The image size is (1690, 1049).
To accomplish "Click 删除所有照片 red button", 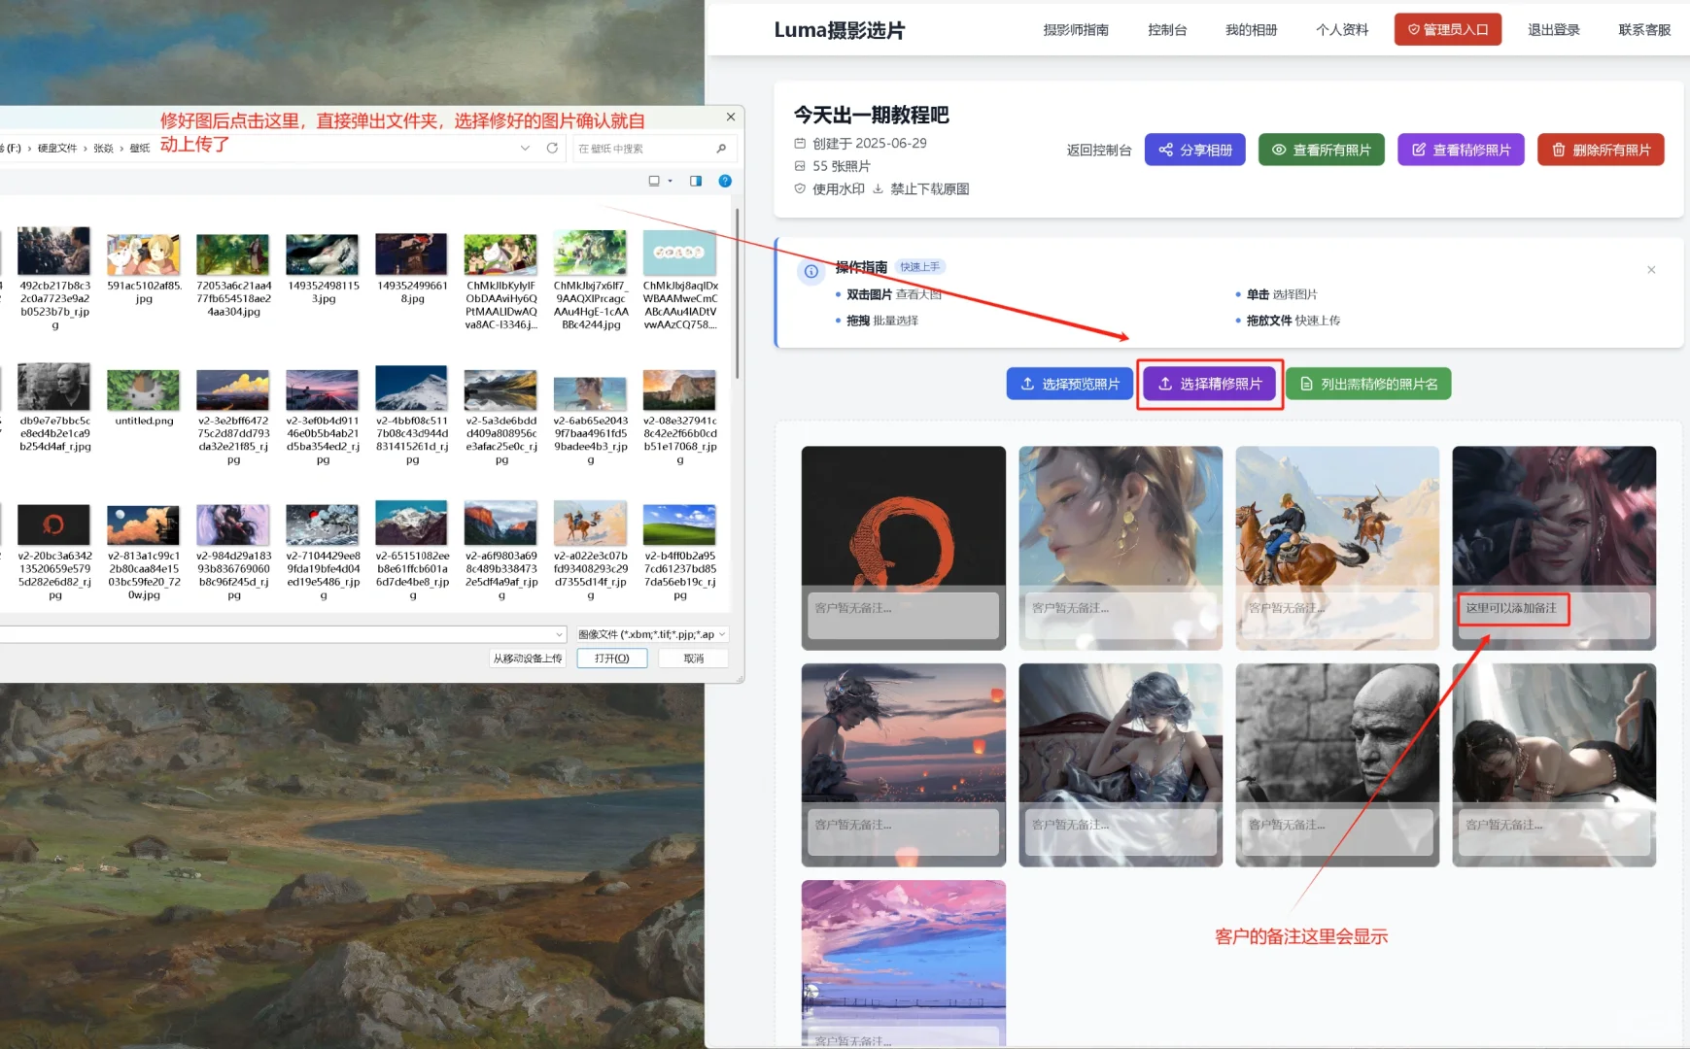I will pyautogui.click(x=1601, y=150).
